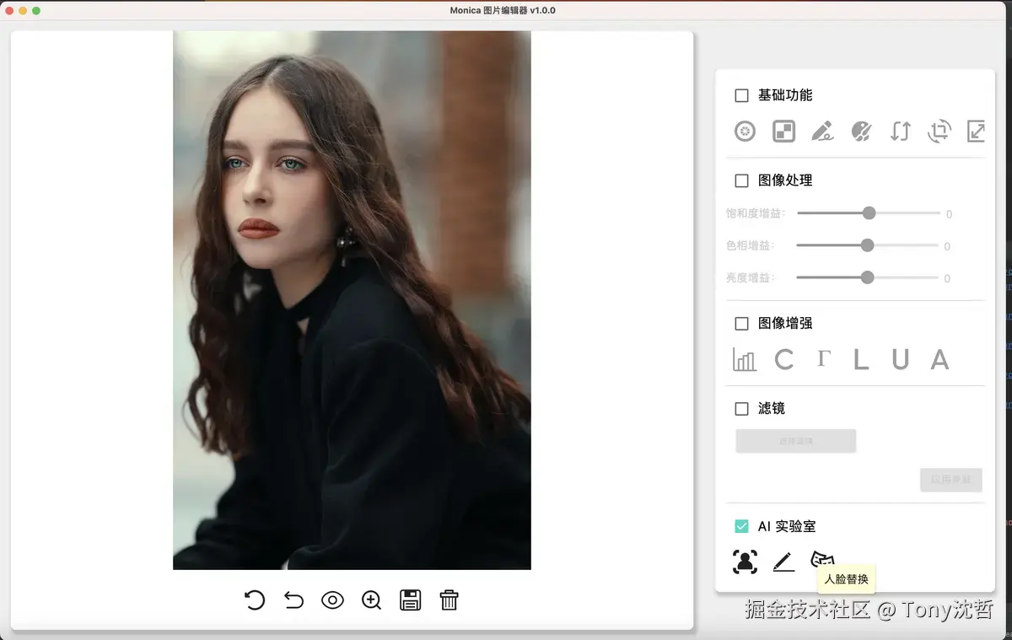Click the resize/scale image icon
Image resolution: width=1012 pixels, height=640 pixels.
point(976,132)
